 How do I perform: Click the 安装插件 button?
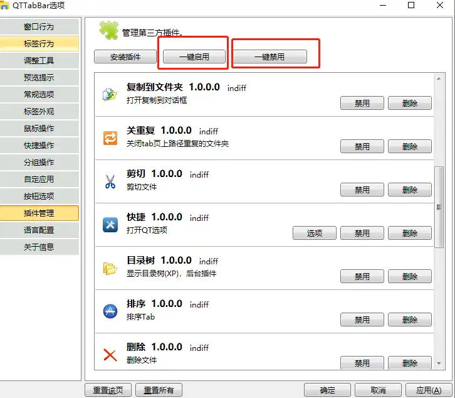coord(125,56)
